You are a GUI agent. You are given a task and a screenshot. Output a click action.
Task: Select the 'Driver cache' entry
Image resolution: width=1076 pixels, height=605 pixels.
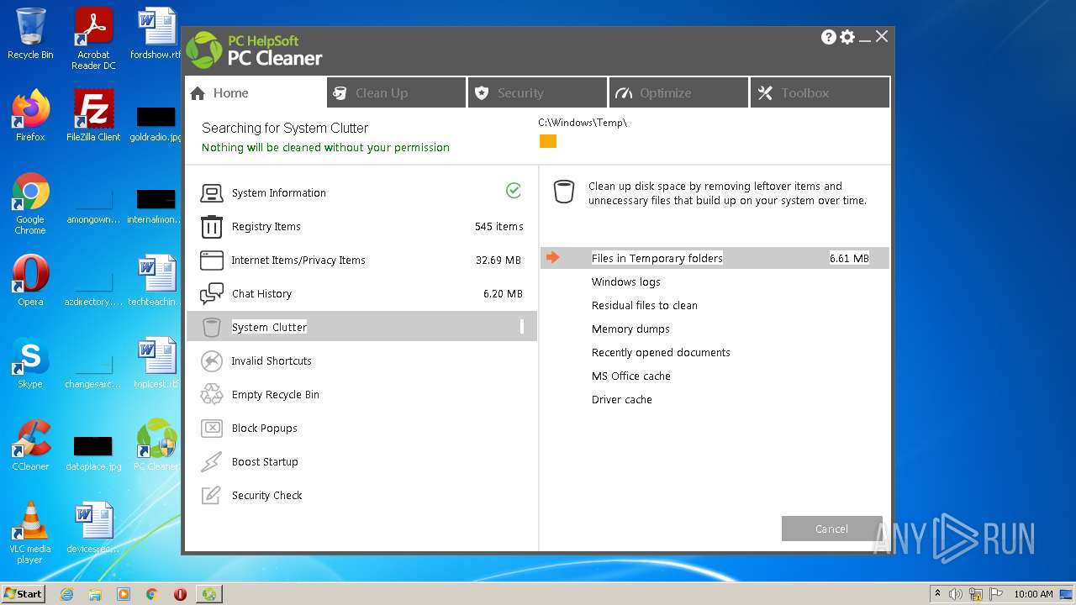[621, 399]
